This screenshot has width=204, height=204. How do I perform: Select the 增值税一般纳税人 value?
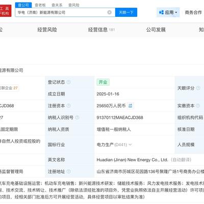coord(114,130)
